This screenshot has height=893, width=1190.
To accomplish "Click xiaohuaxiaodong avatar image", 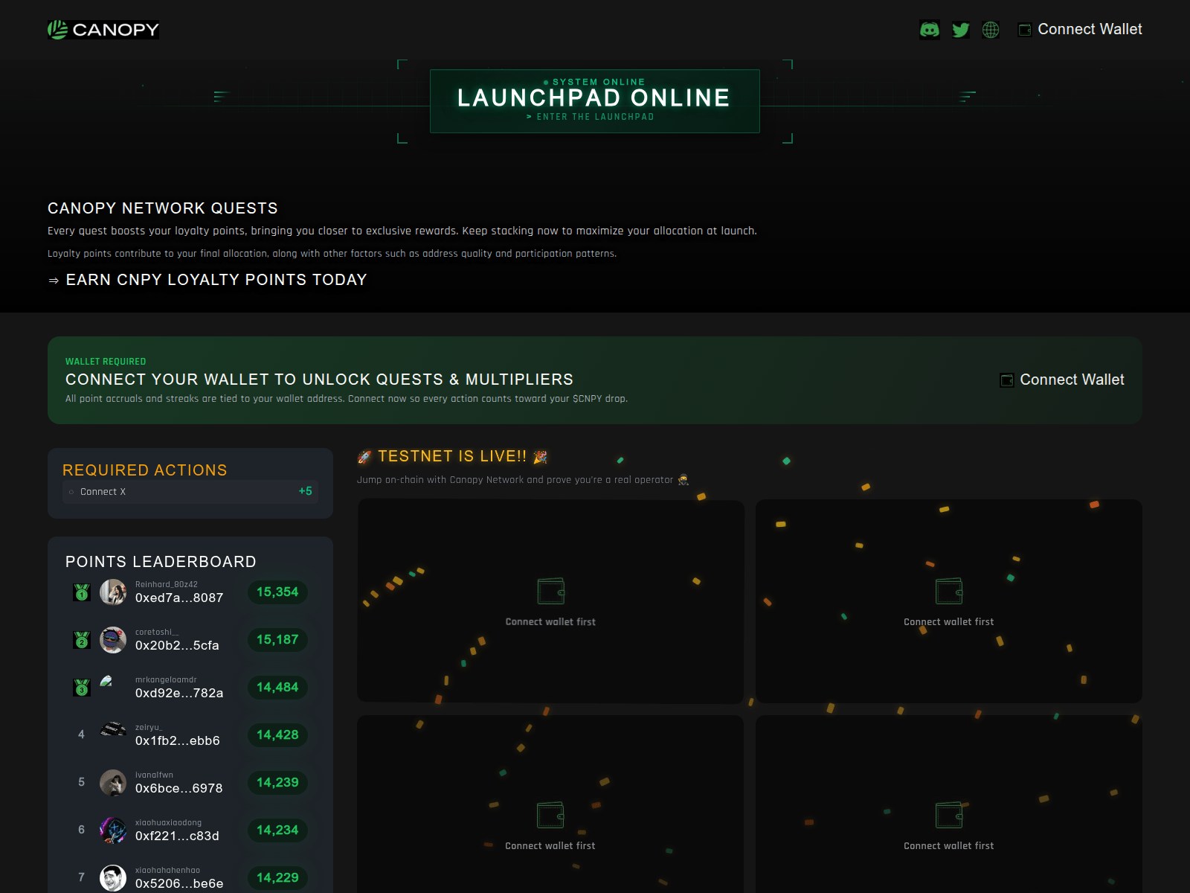I will tap(113, 830).
